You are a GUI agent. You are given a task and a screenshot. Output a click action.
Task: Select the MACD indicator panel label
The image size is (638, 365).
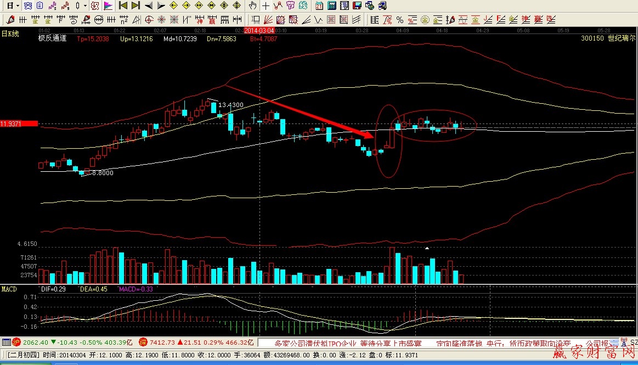tap(9, 289)
